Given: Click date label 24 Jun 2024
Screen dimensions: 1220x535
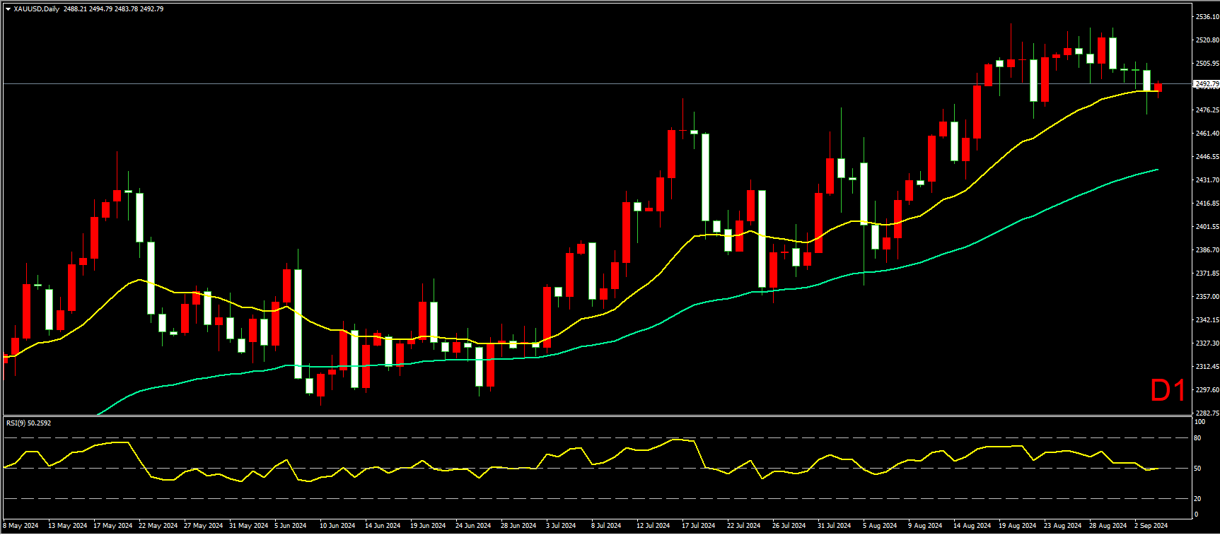Looking at the screenshot, I should pyautogui.click(x=473, y=526).
